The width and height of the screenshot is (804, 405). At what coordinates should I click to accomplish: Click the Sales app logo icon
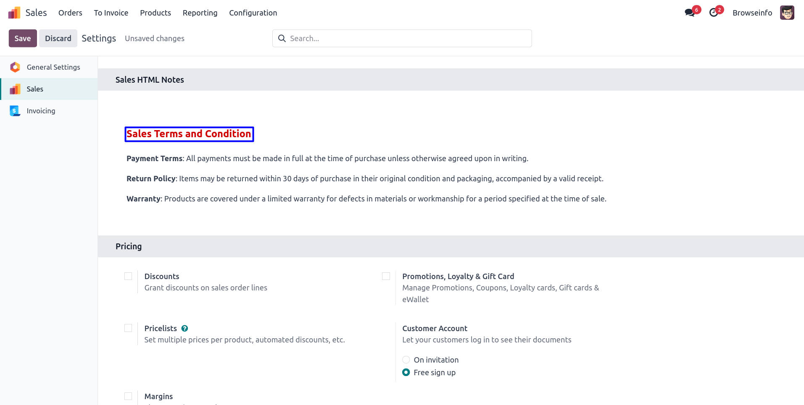[x=14, y=13]
